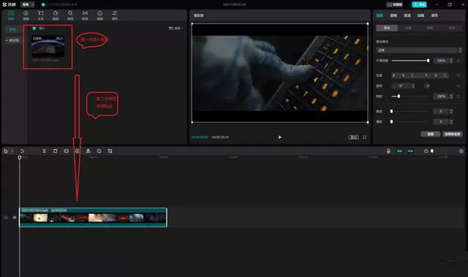Click the teal Export button
The width and height of the screenshot is (468, 277).
click(x=419, y=4)
